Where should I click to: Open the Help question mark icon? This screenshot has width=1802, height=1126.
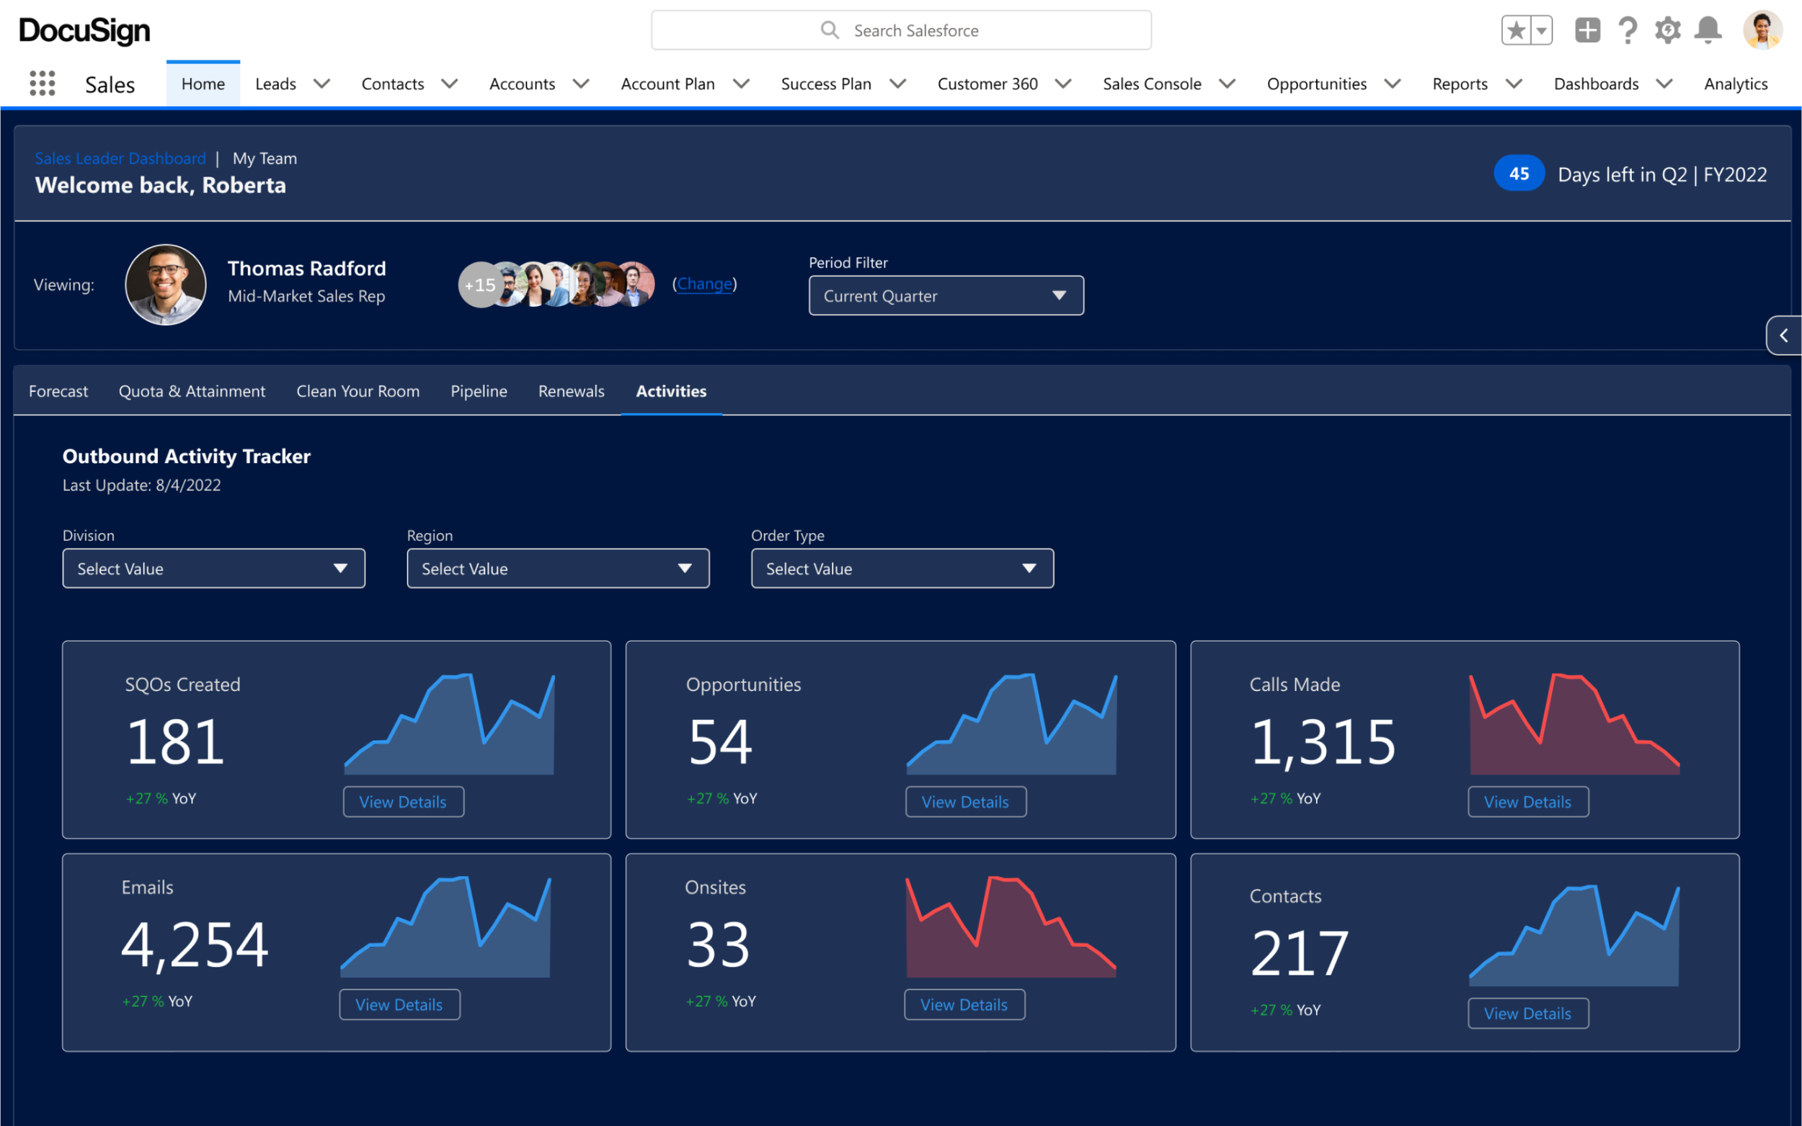tap(1628, 30)
